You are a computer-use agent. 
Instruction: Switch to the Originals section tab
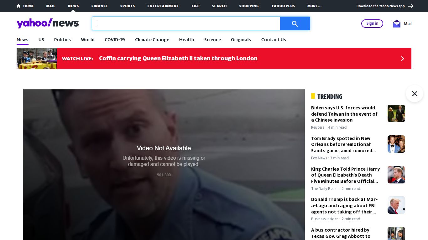[x=241, y=40]
